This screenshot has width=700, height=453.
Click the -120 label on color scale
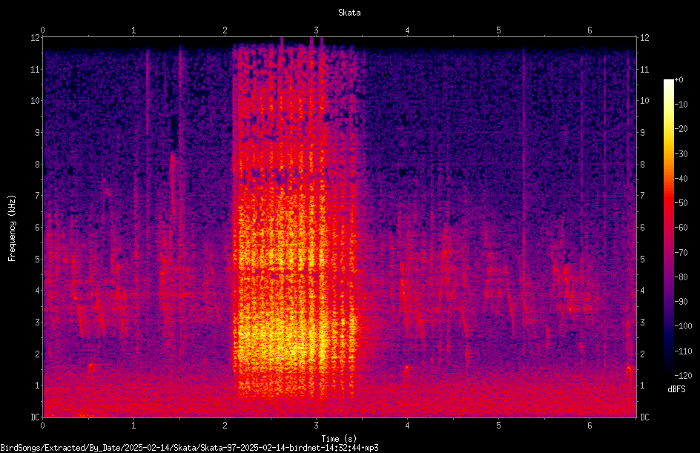tap(683, 375)
